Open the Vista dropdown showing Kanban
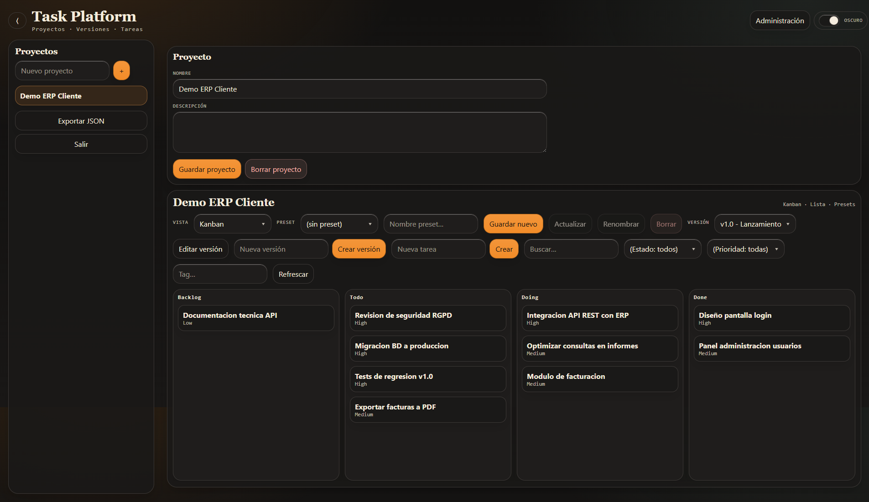The height and width of the screenshot is (502, 869). (x=232, y=224)
